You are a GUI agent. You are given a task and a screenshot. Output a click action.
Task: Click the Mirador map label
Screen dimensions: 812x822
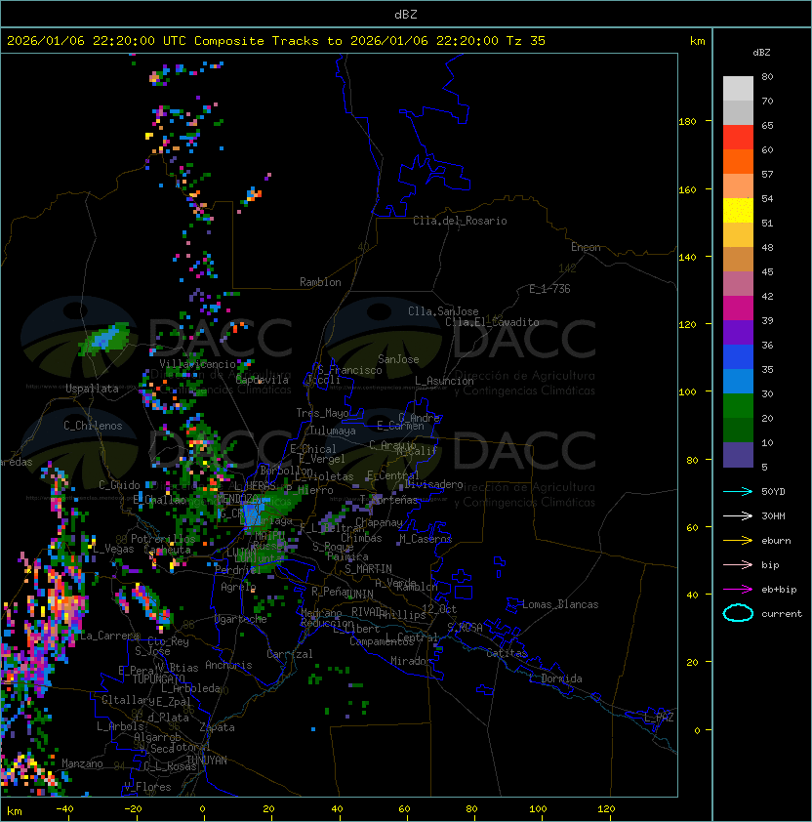coord(411,661)
